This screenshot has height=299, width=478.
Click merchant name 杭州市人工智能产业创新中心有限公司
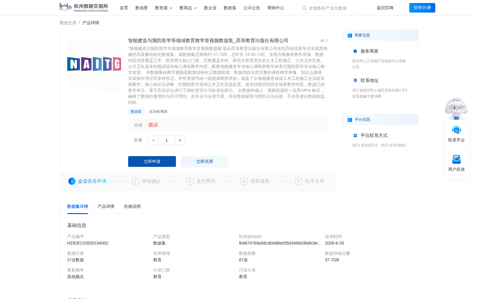tap(379, 64)
